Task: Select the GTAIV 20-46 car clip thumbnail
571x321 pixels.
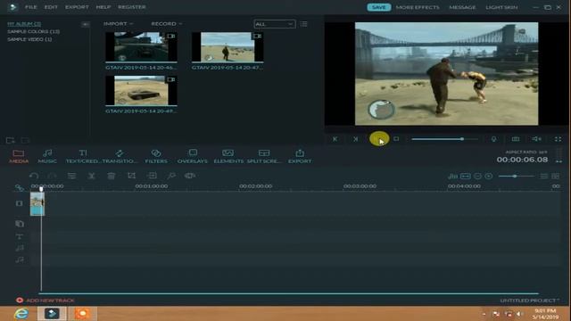Action: [x=141, y=47]
